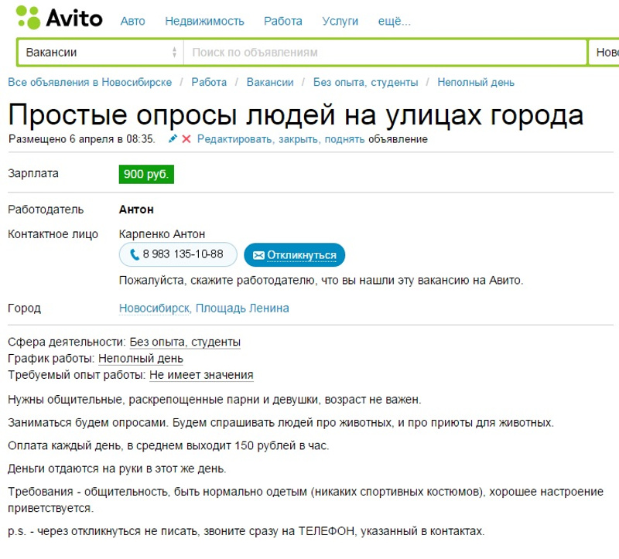The width and height of the screenshot is (619, 559).
Task: Open the Новосибирск, Площадь Ленина location link
Action: [x=204, y=308]
